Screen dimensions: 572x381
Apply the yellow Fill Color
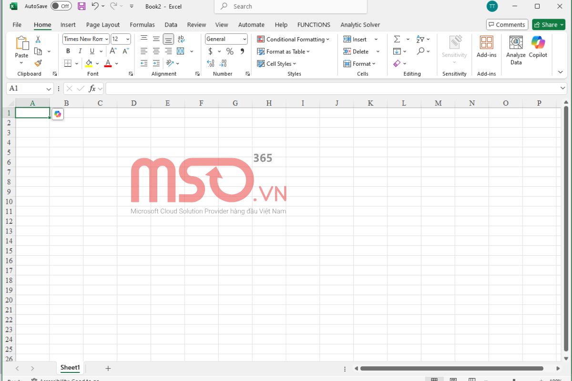(89, 63)
